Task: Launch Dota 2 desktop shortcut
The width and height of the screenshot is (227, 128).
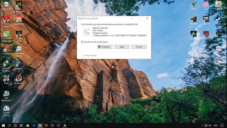Action: tap(206, 35)
